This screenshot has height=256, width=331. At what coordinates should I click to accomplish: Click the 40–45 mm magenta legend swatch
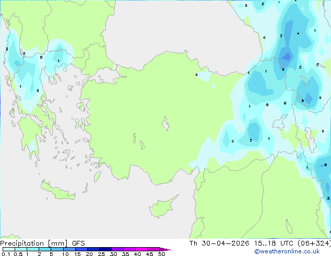click(141, 249)
